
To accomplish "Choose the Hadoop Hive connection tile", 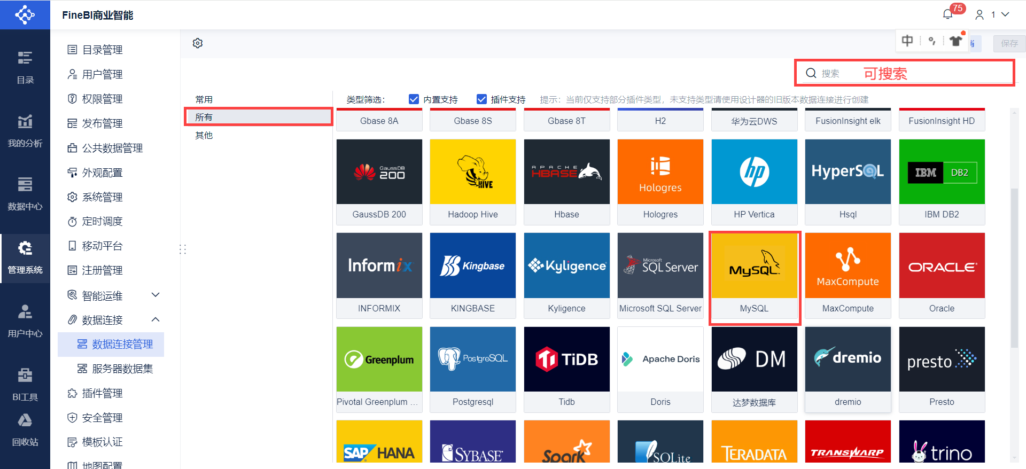I will (473, 182).
